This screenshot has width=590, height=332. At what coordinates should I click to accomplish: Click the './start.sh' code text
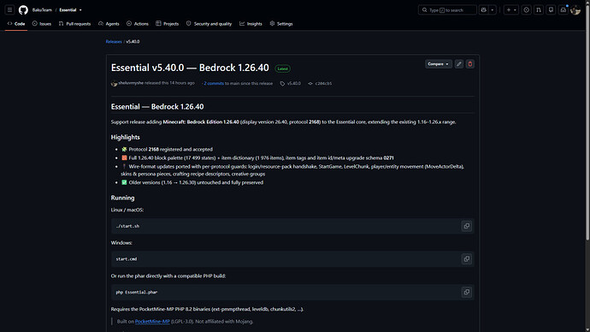coord(127,226)
